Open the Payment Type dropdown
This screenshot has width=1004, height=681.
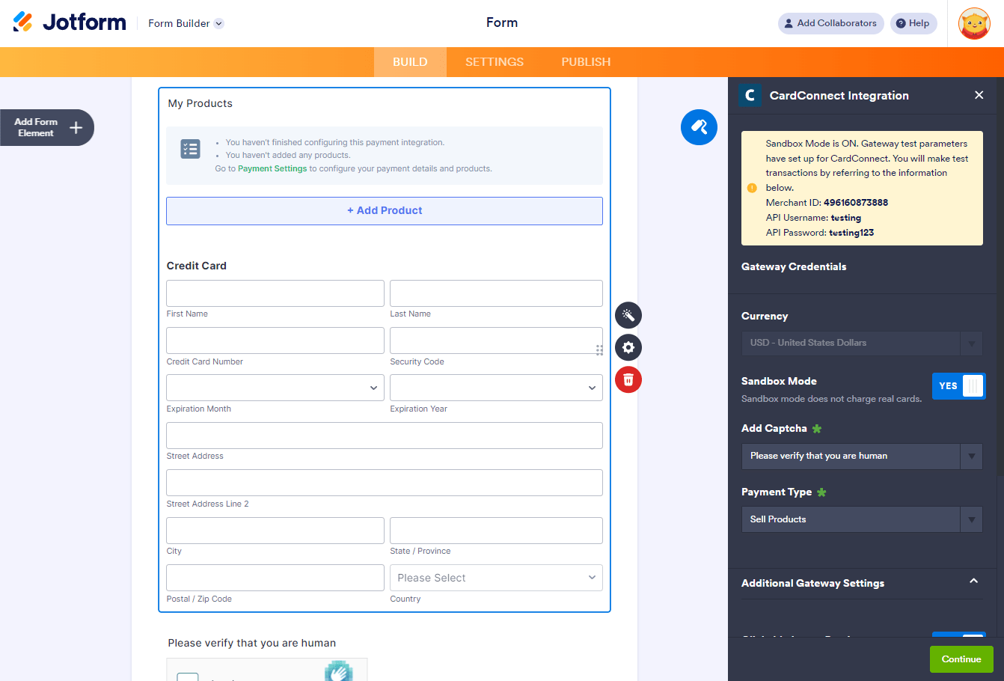click(x=862, y=519)
